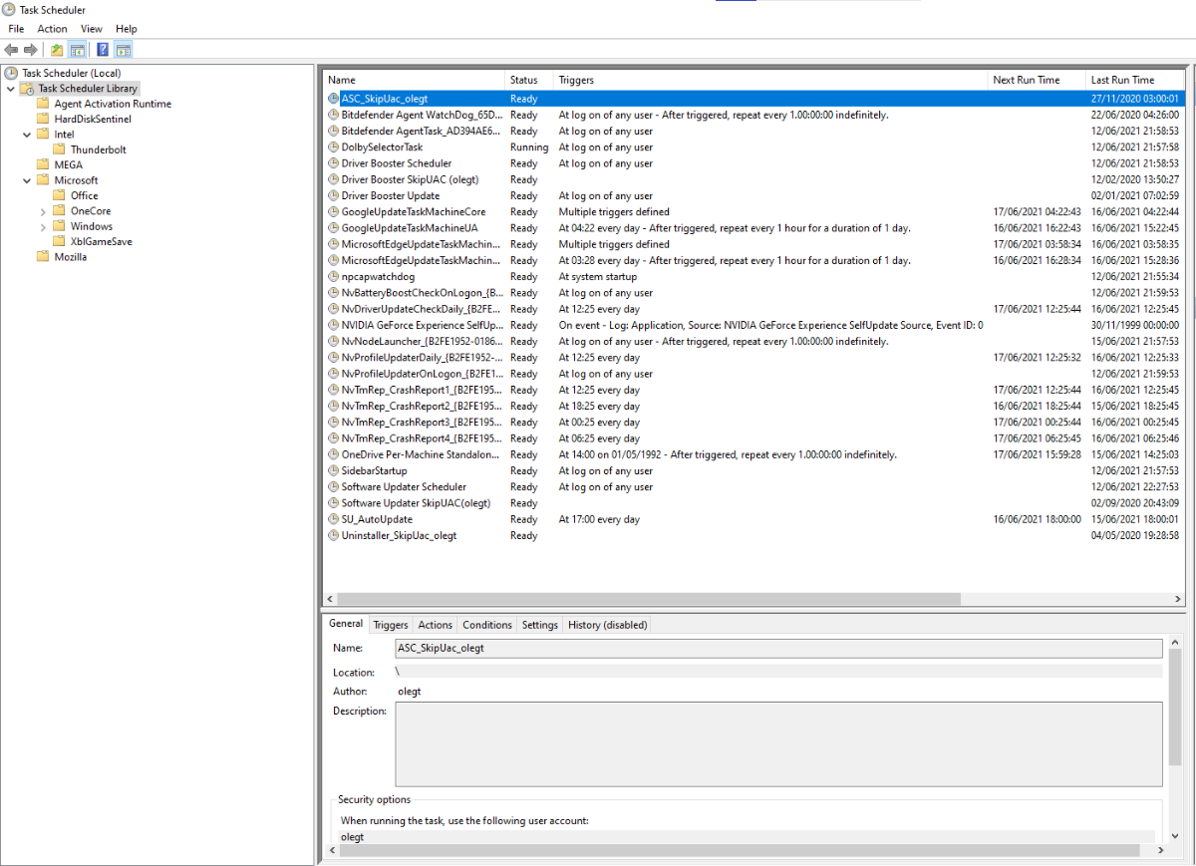1196x866 pixels.
Task: Sort by the Next Run Time column header
Action: pyautogui.click(x=1026, y=80)
